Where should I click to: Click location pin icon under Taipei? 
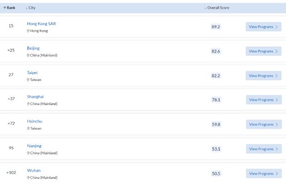28,80
